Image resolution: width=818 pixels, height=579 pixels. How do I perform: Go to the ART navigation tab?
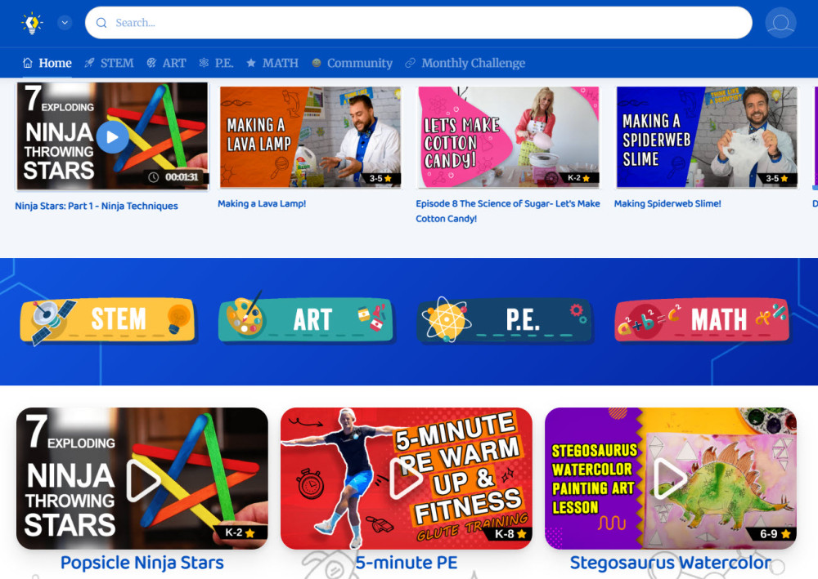[166, 63]
